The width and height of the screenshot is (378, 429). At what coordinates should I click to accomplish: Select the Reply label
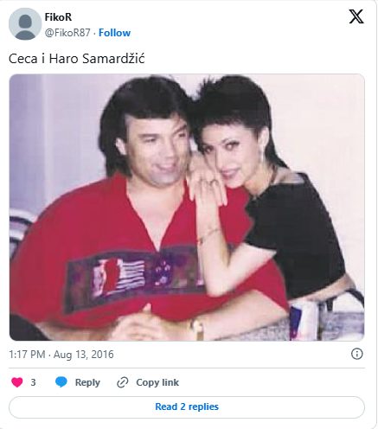click(87, 382)
